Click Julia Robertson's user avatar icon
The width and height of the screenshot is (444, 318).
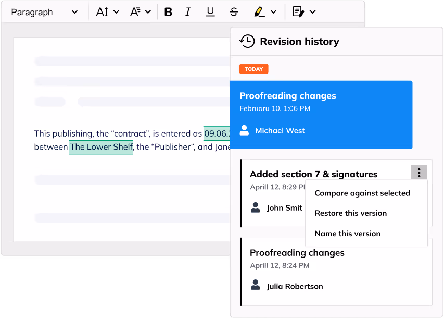pyautogui.click(x=255, y=286)
